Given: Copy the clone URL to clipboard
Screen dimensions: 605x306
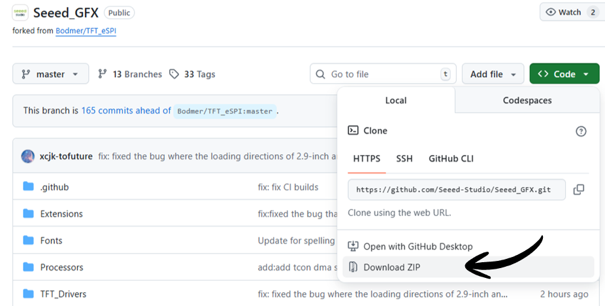Looking at the screenshot, I should 578,190.
